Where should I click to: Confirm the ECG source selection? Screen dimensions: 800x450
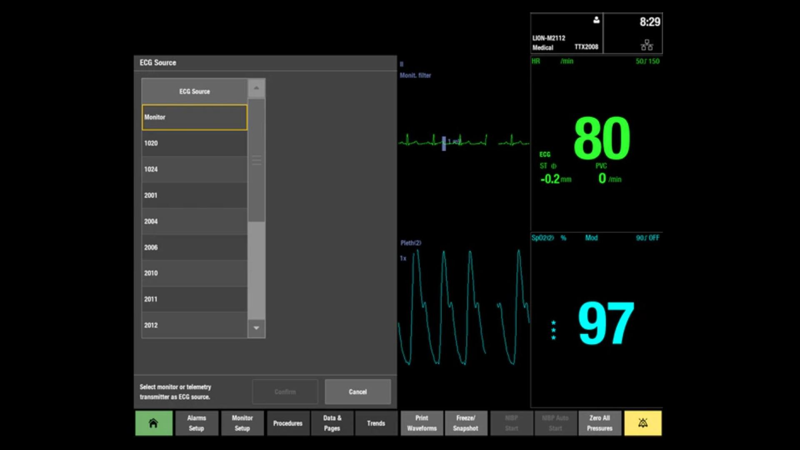[285, 392]
